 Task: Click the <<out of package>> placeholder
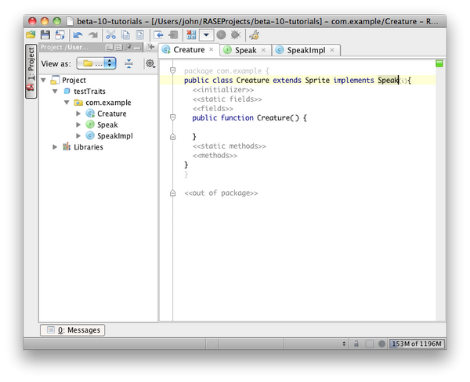tap(221, 193)
